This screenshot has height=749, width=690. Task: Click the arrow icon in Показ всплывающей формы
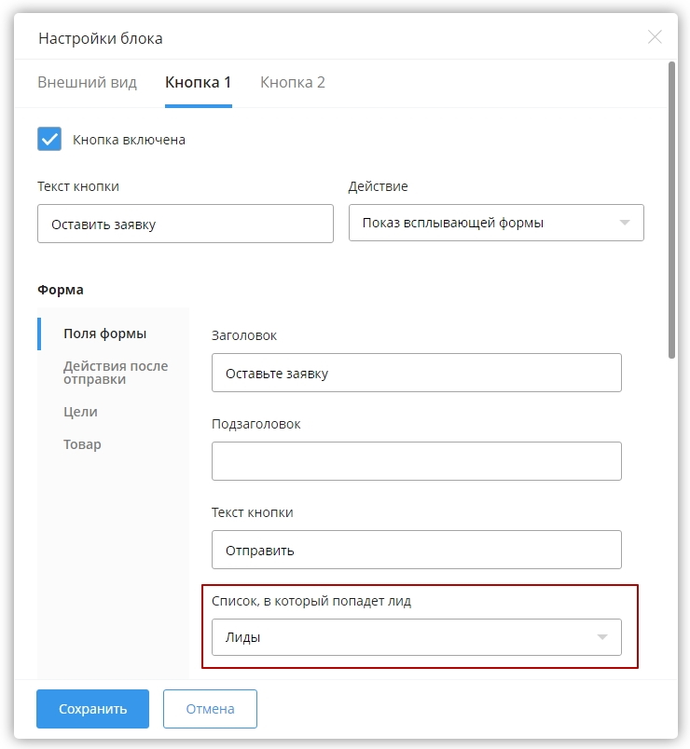tap(624, 224)
